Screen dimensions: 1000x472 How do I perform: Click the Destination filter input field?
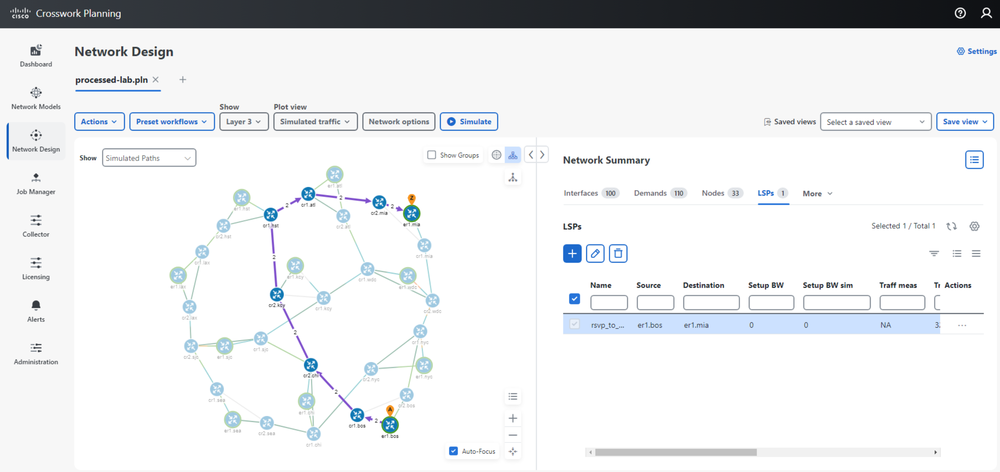pos(711,302)
